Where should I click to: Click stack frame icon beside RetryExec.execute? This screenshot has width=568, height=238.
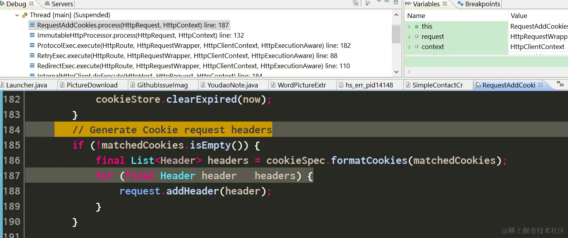point(32,56)
